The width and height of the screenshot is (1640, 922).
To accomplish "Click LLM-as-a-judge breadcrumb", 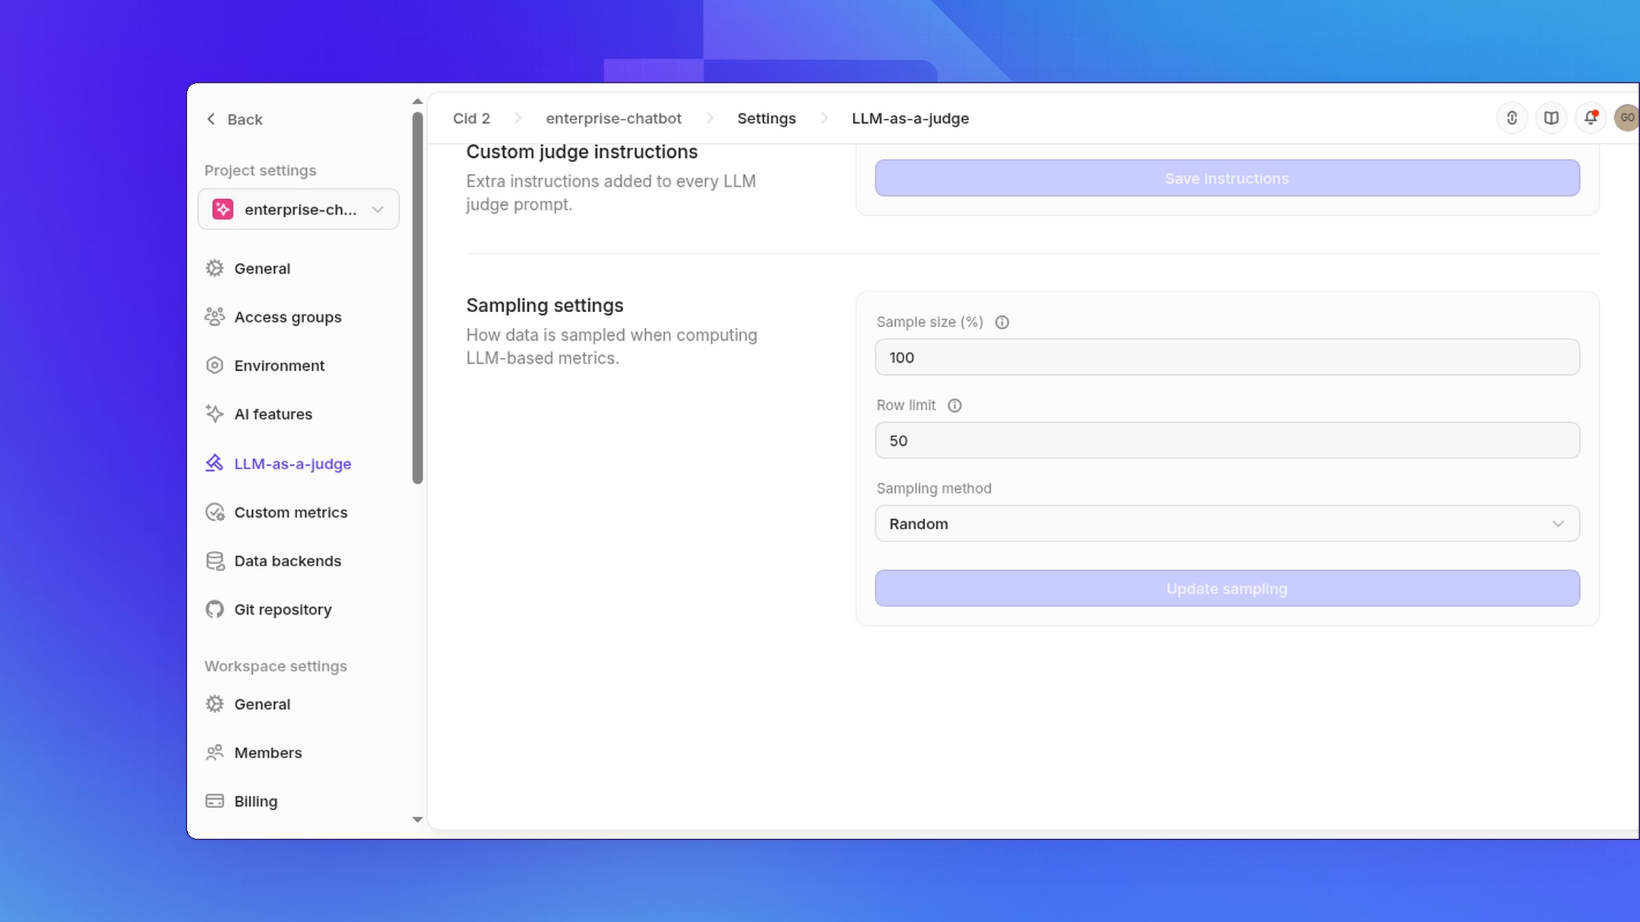I will [910, 118].
